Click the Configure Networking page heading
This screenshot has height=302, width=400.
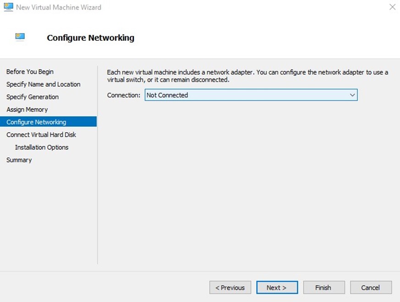[90, 38]
